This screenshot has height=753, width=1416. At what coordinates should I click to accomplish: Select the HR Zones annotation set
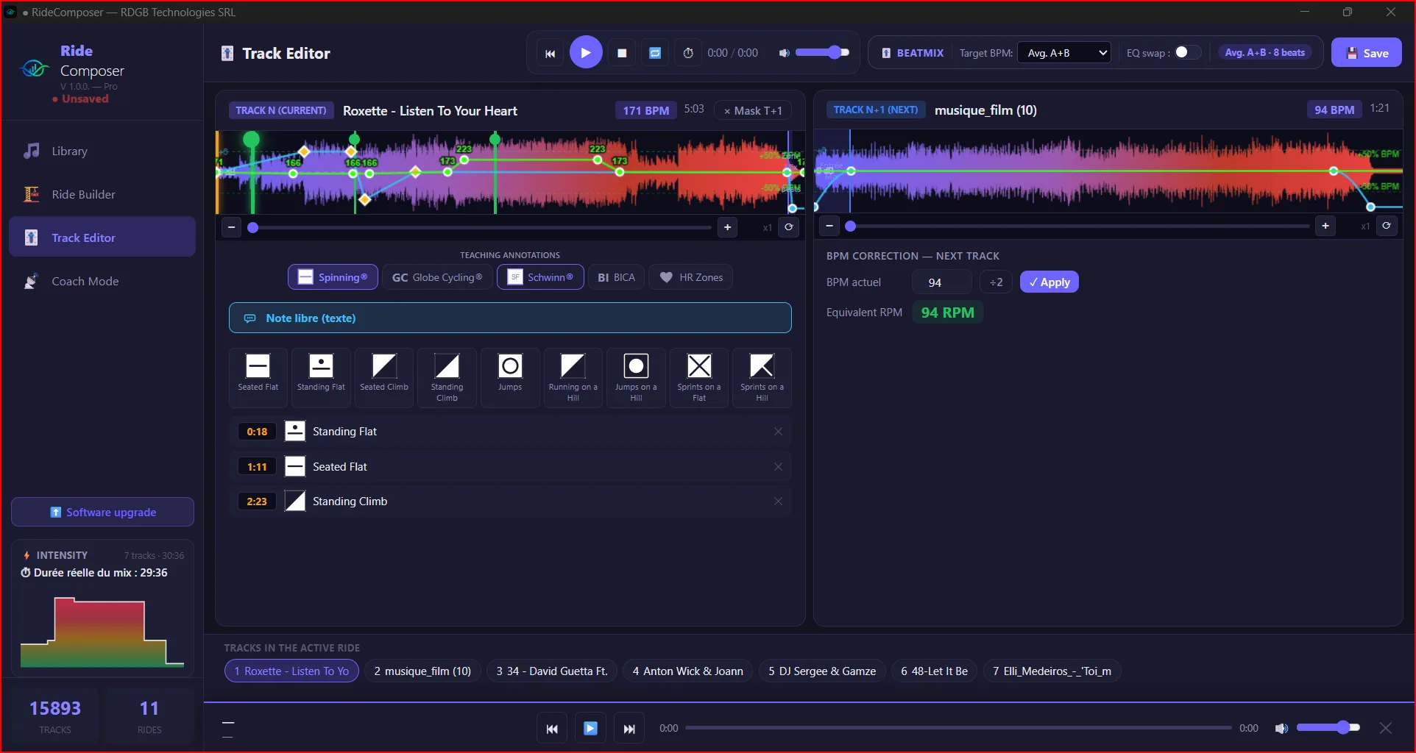tap(691, 277)
